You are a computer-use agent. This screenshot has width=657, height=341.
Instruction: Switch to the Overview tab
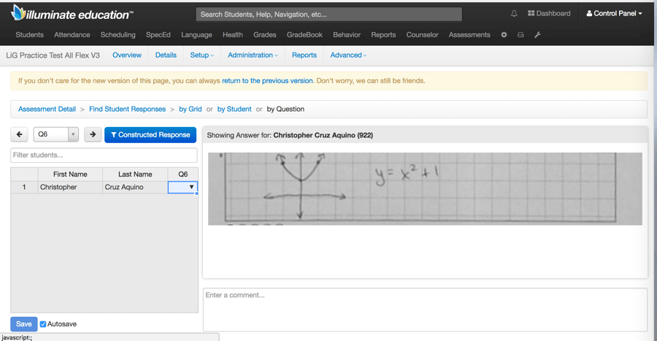tap(127, 55)
